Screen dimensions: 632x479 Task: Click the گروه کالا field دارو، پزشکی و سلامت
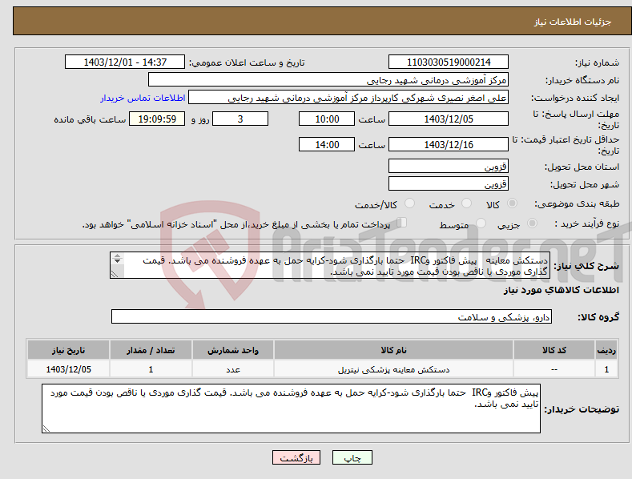pyautogui.click(x=332, y=317)
